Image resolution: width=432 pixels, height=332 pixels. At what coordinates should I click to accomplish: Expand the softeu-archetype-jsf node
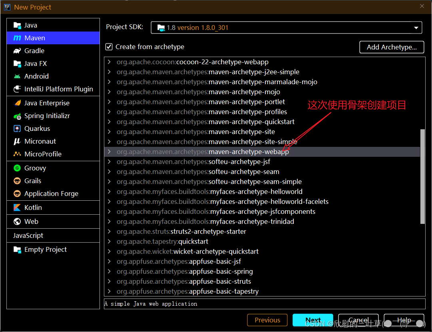pyautogui.click(x=109, y=162)
